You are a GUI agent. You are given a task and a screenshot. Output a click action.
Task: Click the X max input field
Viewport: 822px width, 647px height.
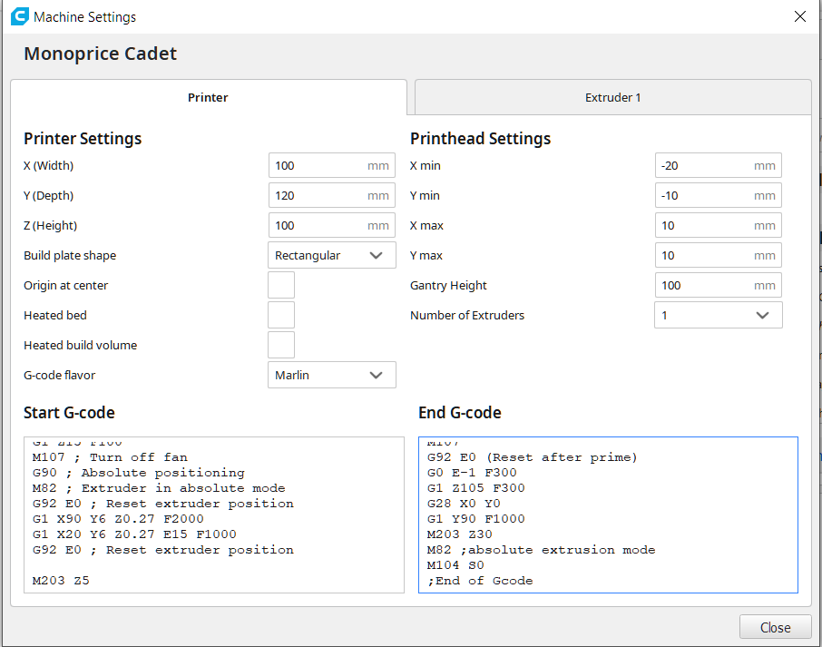click(719, 225)
